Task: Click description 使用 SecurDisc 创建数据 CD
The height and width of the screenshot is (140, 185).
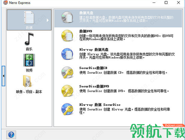Action: [123, 72]
